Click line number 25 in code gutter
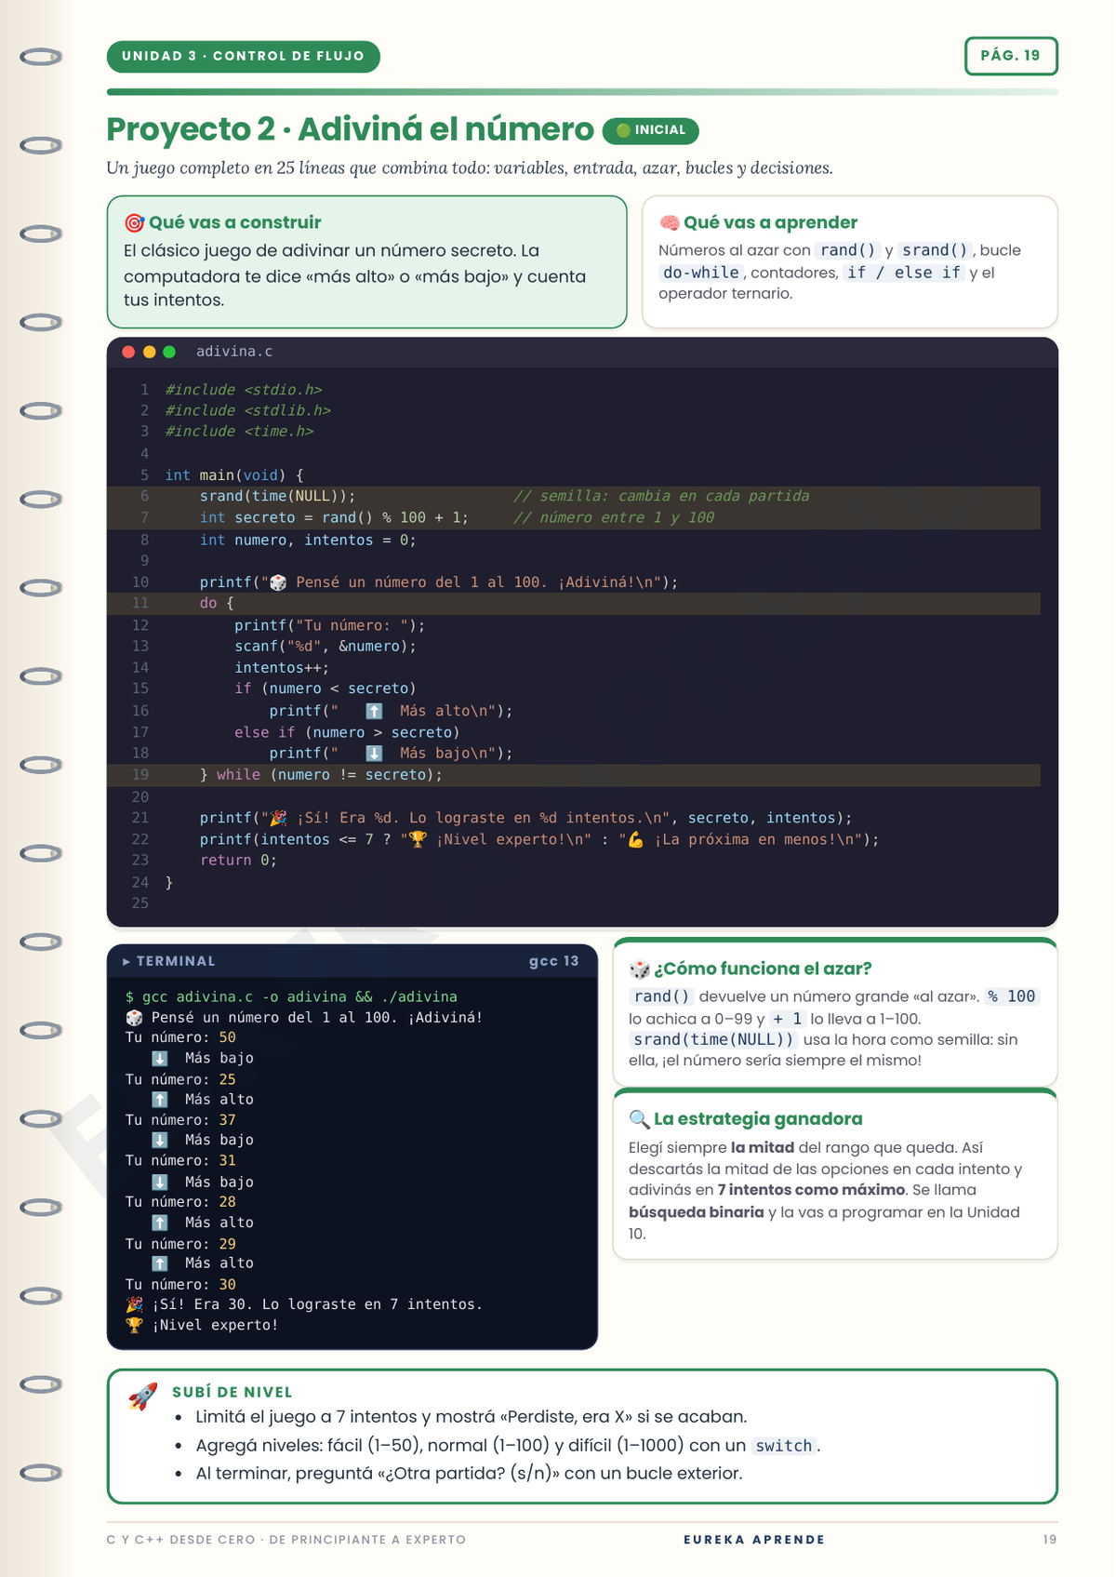The image size is (1116, 1577). [x=139, y=903]
